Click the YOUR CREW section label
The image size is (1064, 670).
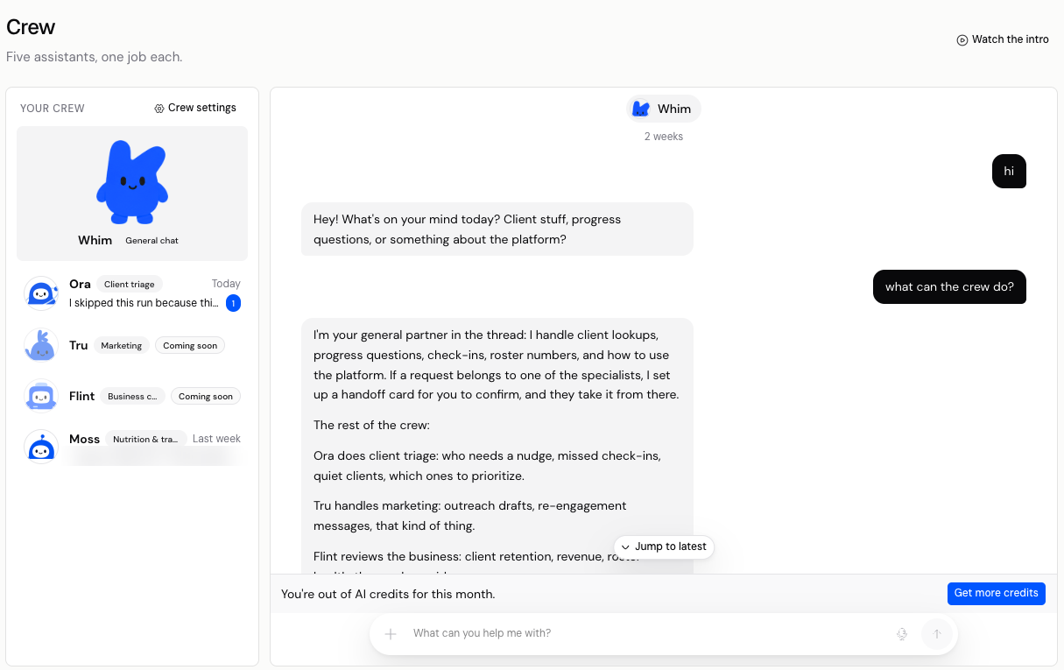pos(53,109)
